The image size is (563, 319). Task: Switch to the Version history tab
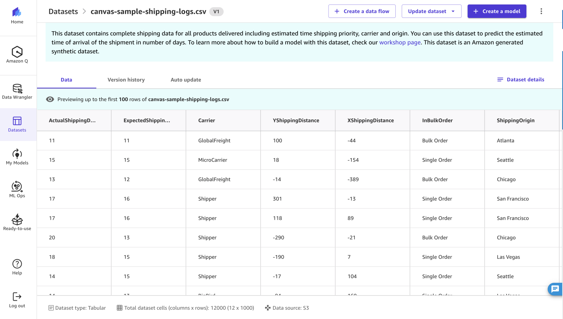[126, 79]
